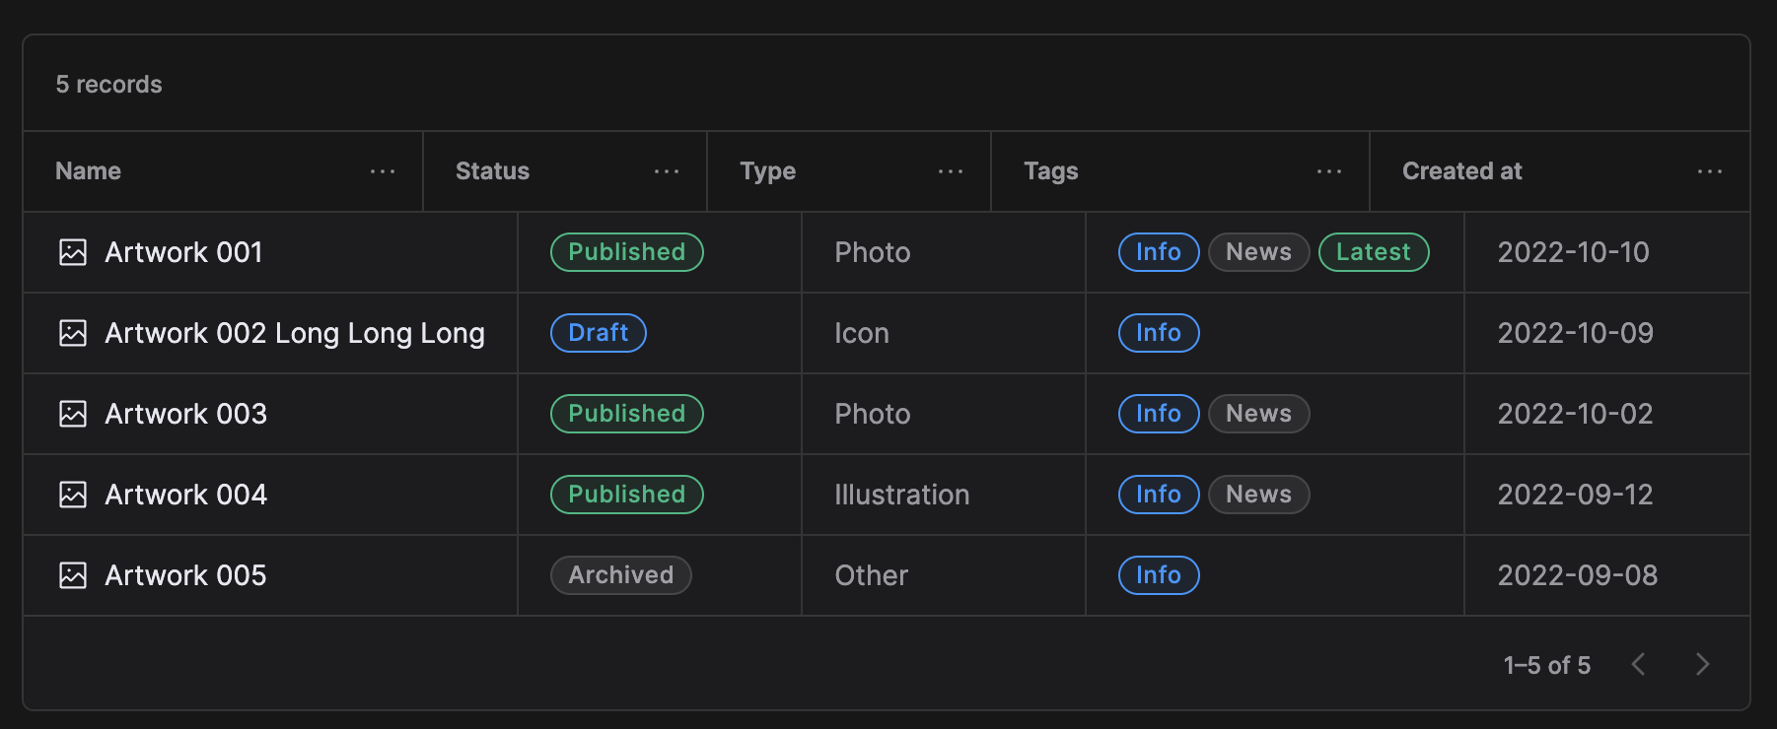Select the row for Artwork 004
Image resolution: width=1777 pixels, height=729 pixels.
click(x=888, y=495)
